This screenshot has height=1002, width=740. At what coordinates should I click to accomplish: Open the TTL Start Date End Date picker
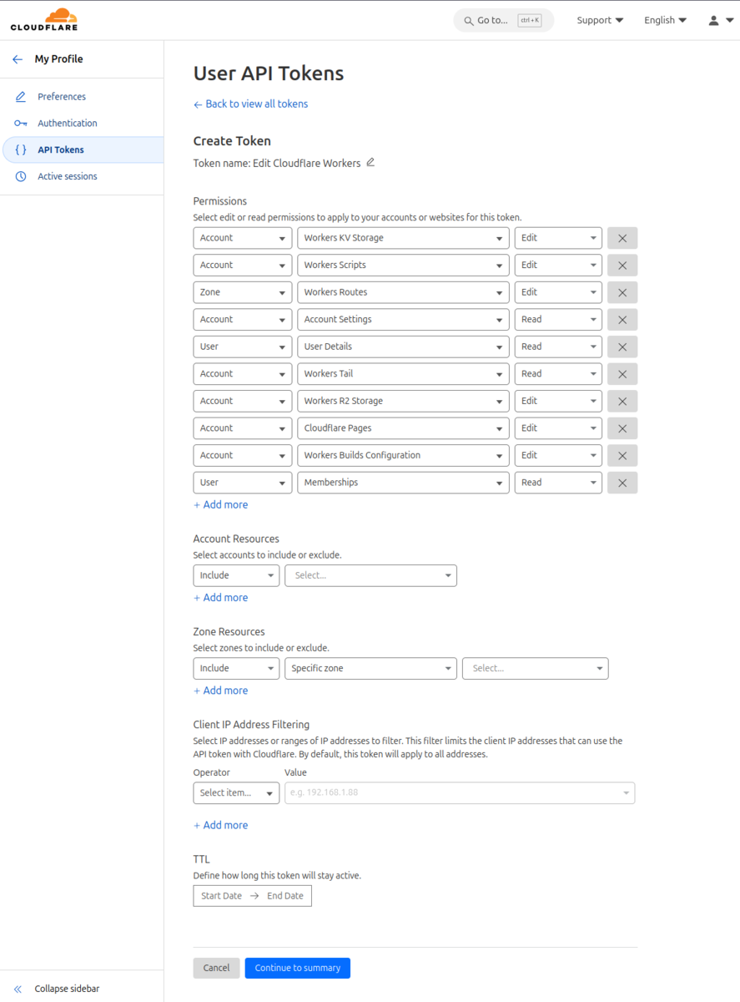[252, 896]
